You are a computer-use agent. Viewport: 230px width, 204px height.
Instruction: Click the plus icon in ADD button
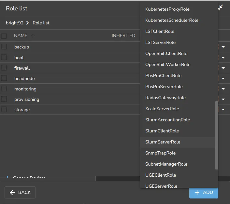(x=197, y=193)
